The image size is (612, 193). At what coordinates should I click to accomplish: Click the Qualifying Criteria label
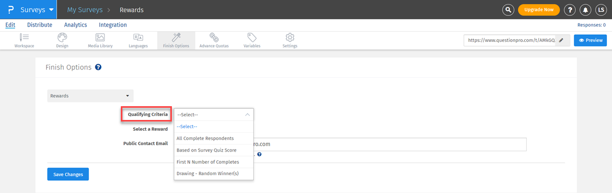(x=147, y=114)
